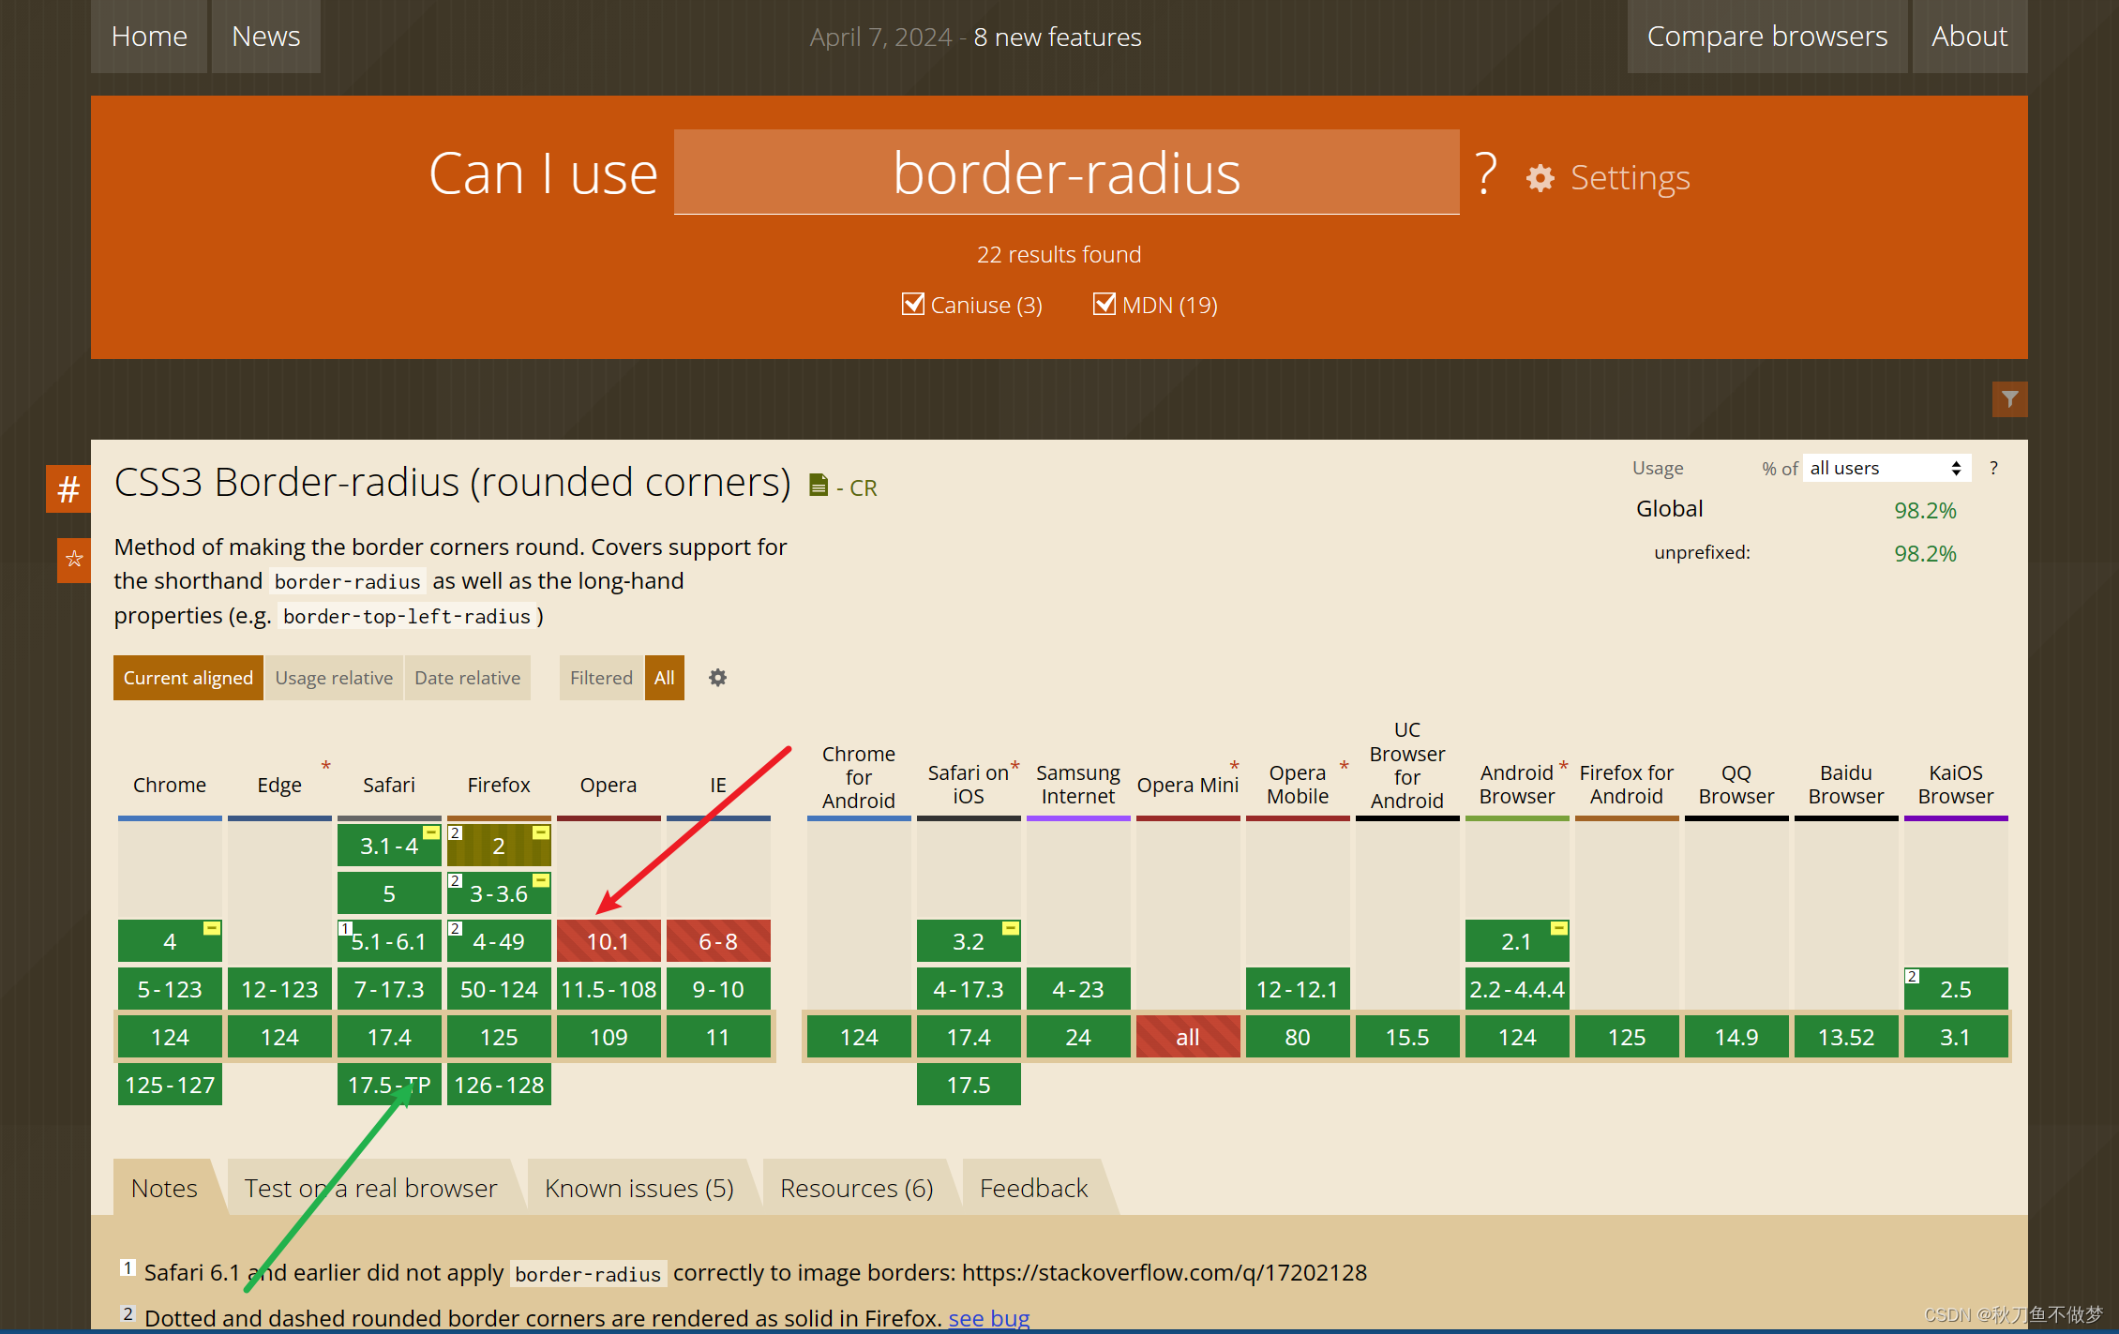Click the usage help question mark
The image size is (2119, 1334).
[1993, 468]
